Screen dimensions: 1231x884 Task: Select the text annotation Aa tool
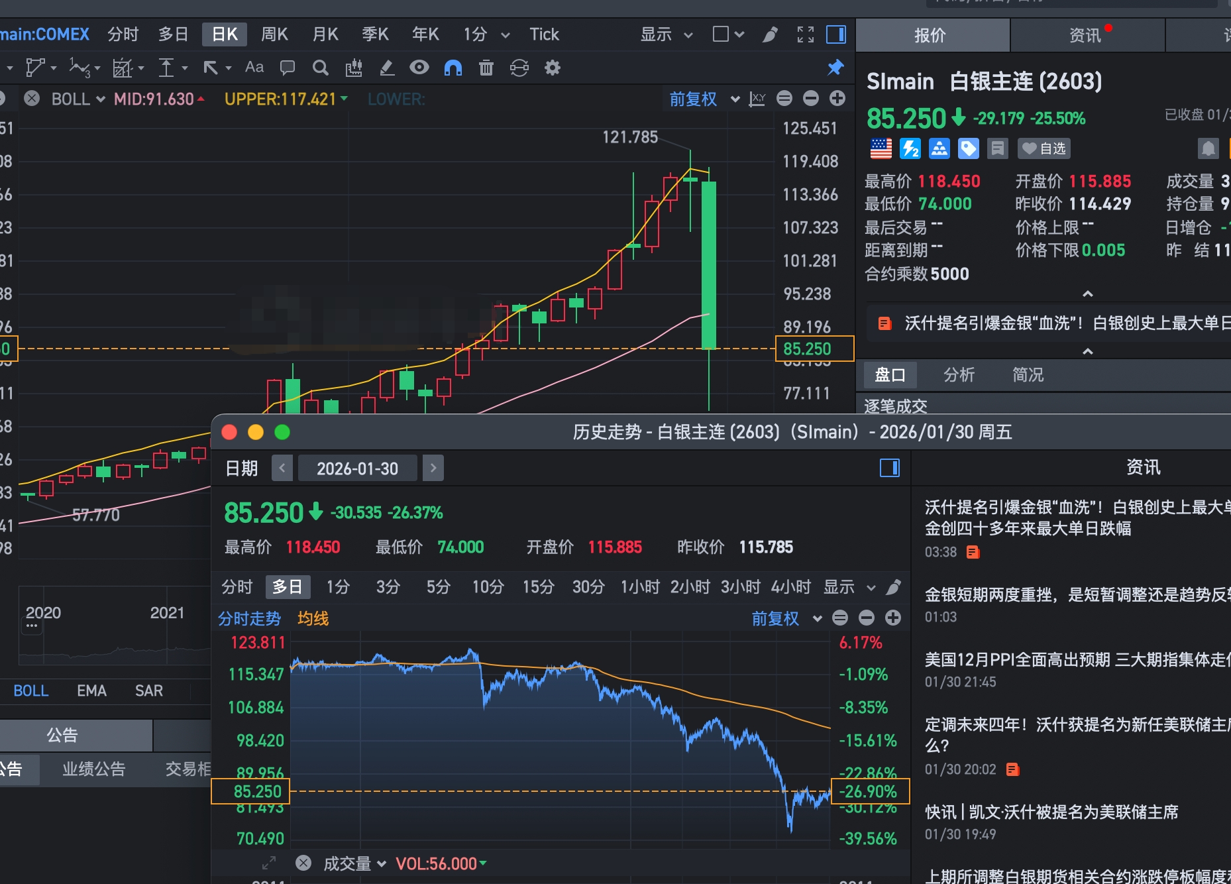click(x=254, y=67)
